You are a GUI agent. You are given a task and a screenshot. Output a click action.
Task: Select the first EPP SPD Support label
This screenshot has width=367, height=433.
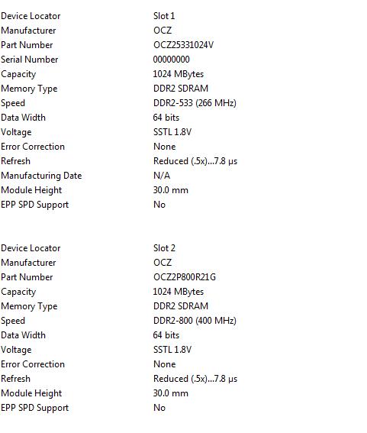(x=34, y=205)
